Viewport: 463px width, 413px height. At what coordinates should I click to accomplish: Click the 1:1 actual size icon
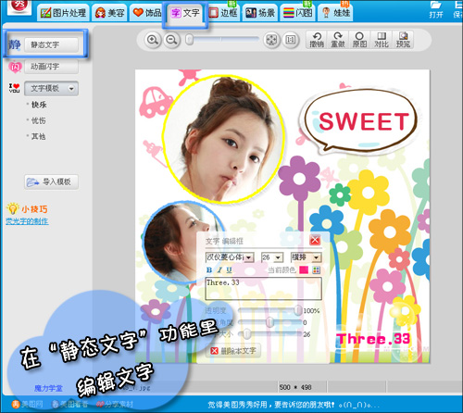point(290,40)
